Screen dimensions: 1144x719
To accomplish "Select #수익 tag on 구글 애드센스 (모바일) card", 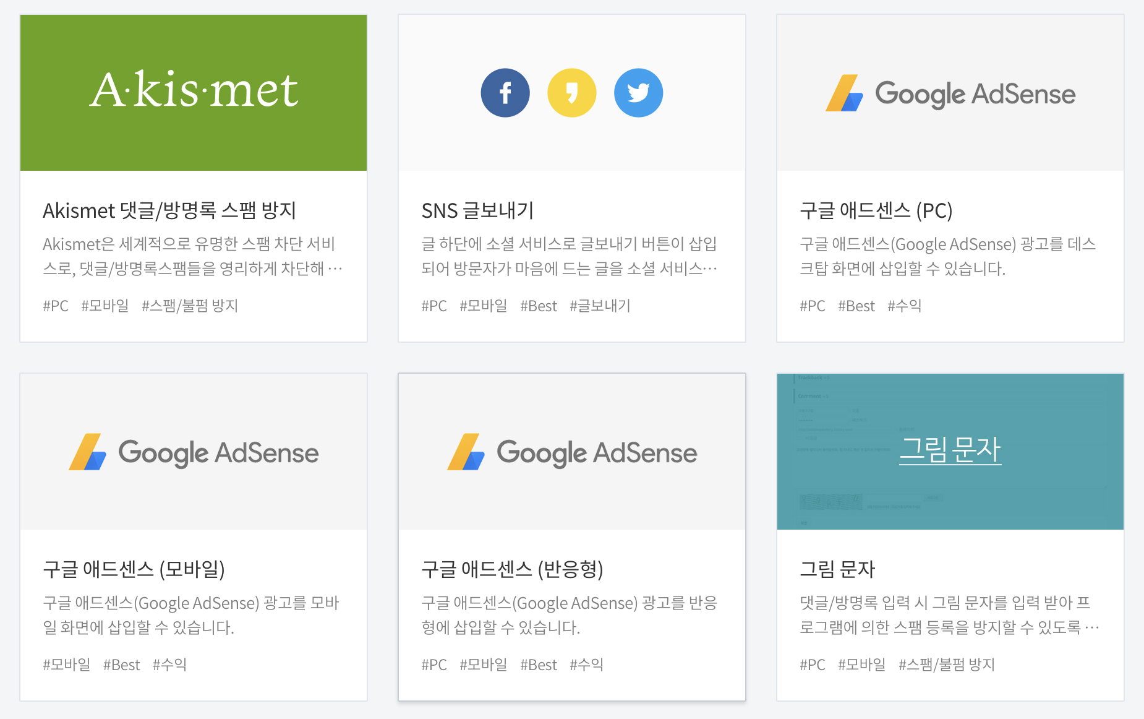I will pos(170,665).
